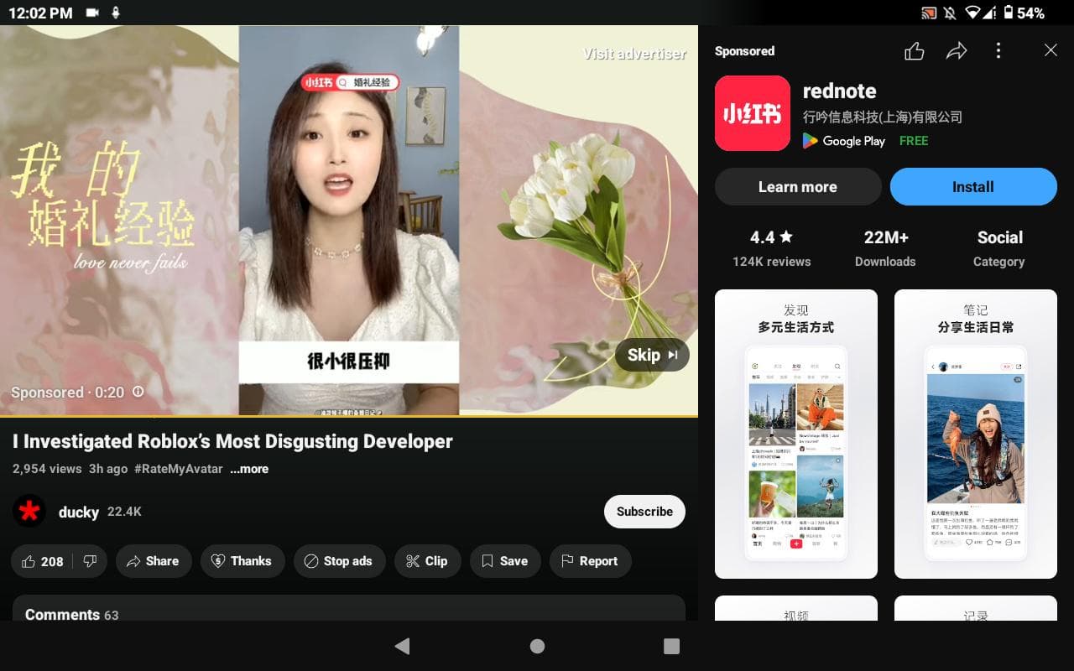Open the first rednote screenshot 发现

796,434
